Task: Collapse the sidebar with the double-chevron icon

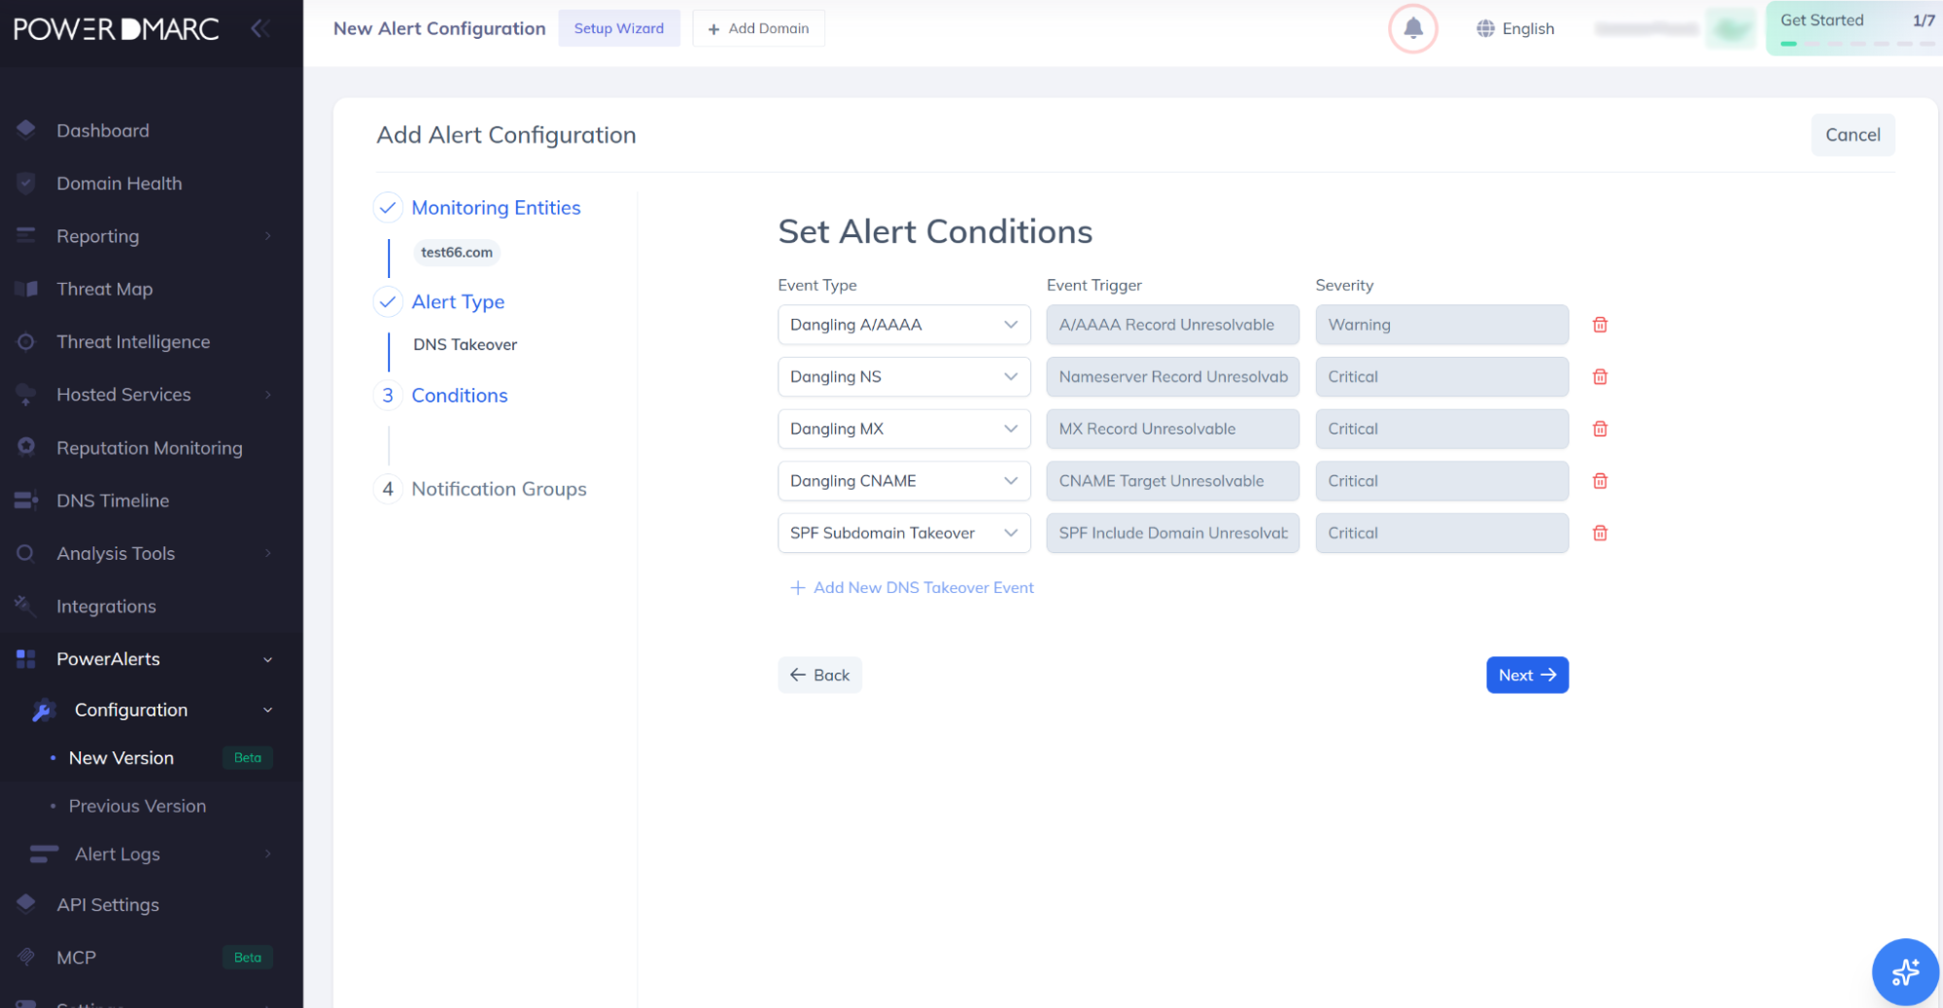Action: tap(260, 28)
